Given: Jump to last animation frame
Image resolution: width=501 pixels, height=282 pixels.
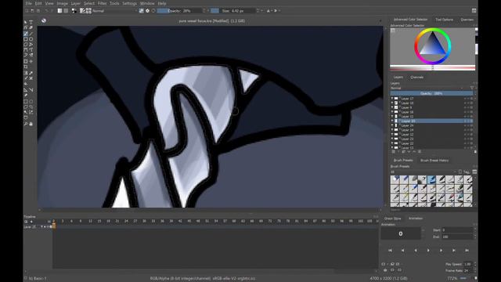Looking at the screenshot, I should tap(467, 251).
